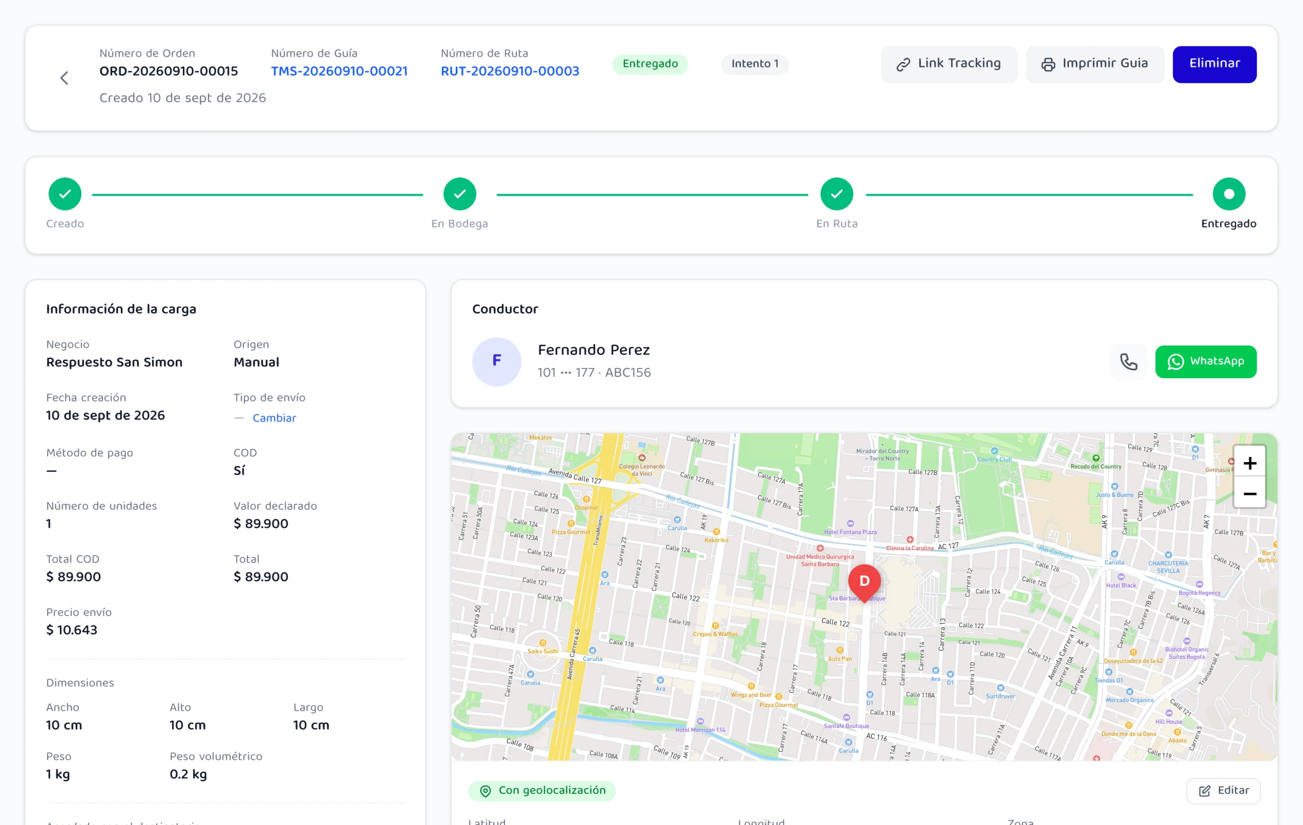1303x825 pixels.
Task: Click the driver name Fernando Perez
Action: tap(594, 350)
